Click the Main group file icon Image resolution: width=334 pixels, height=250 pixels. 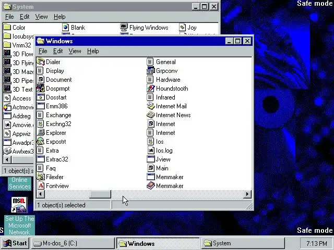pyautogui.click(x=151, y=168)
